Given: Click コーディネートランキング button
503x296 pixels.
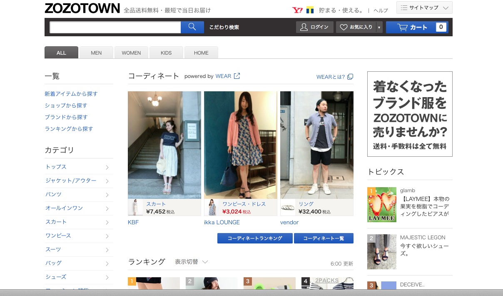Looking at the screenshot, I should coord(255,238).
